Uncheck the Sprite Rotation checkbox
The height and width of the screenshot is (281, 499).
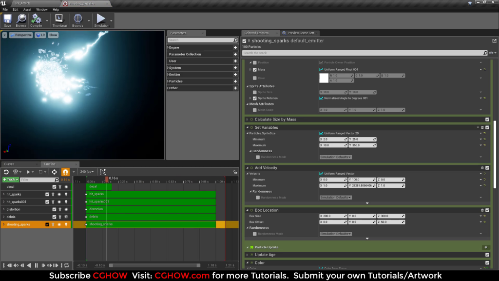coord(254,99)
